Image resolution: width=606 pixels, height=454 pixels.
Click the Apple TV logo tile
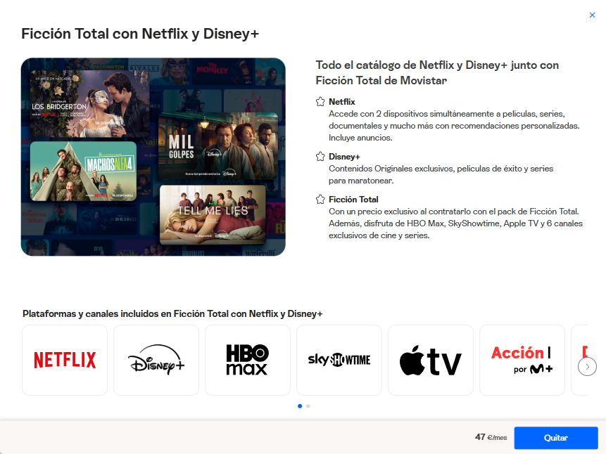[x=431, y=360]
